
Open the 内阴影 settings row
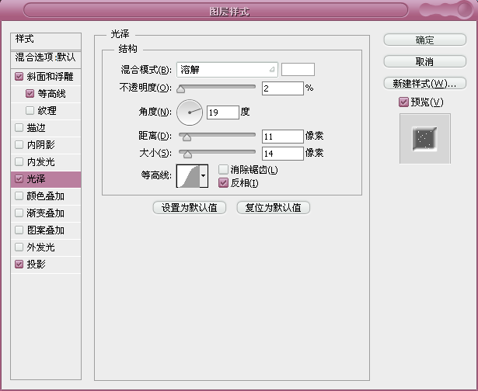(46, 145)
